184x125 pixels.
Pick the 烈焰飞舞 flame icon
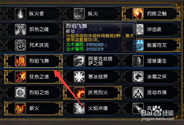pyautogui.click(x=20, y=61)
